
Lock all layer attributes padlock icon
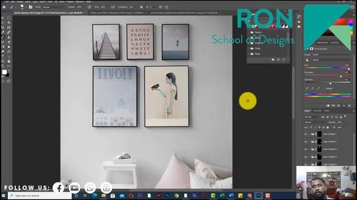327,127
